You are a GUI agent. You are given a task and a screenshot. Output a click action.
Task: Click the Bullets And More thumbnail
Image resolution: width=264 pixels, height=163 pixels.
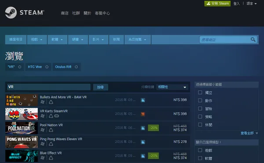click(22, 100)
